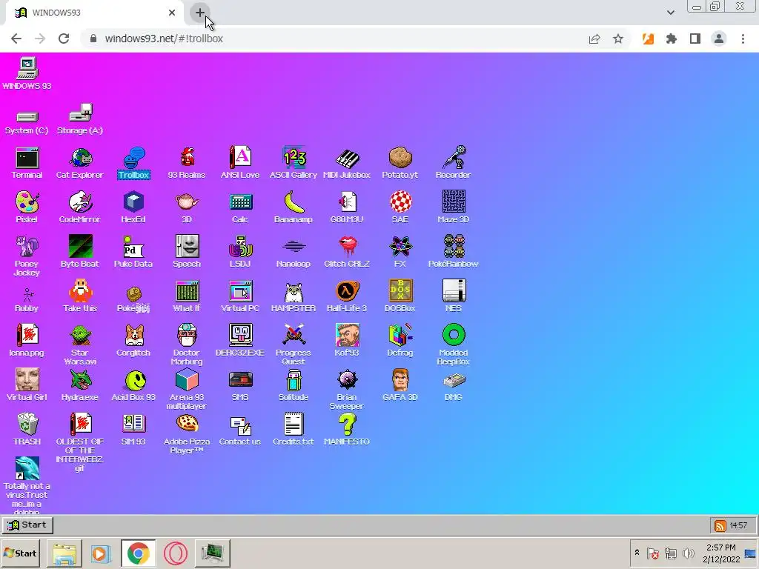This screenshot has width=759, height=569.
Task: Open HAMPSTER icon
Action: (x=294, y=296)
